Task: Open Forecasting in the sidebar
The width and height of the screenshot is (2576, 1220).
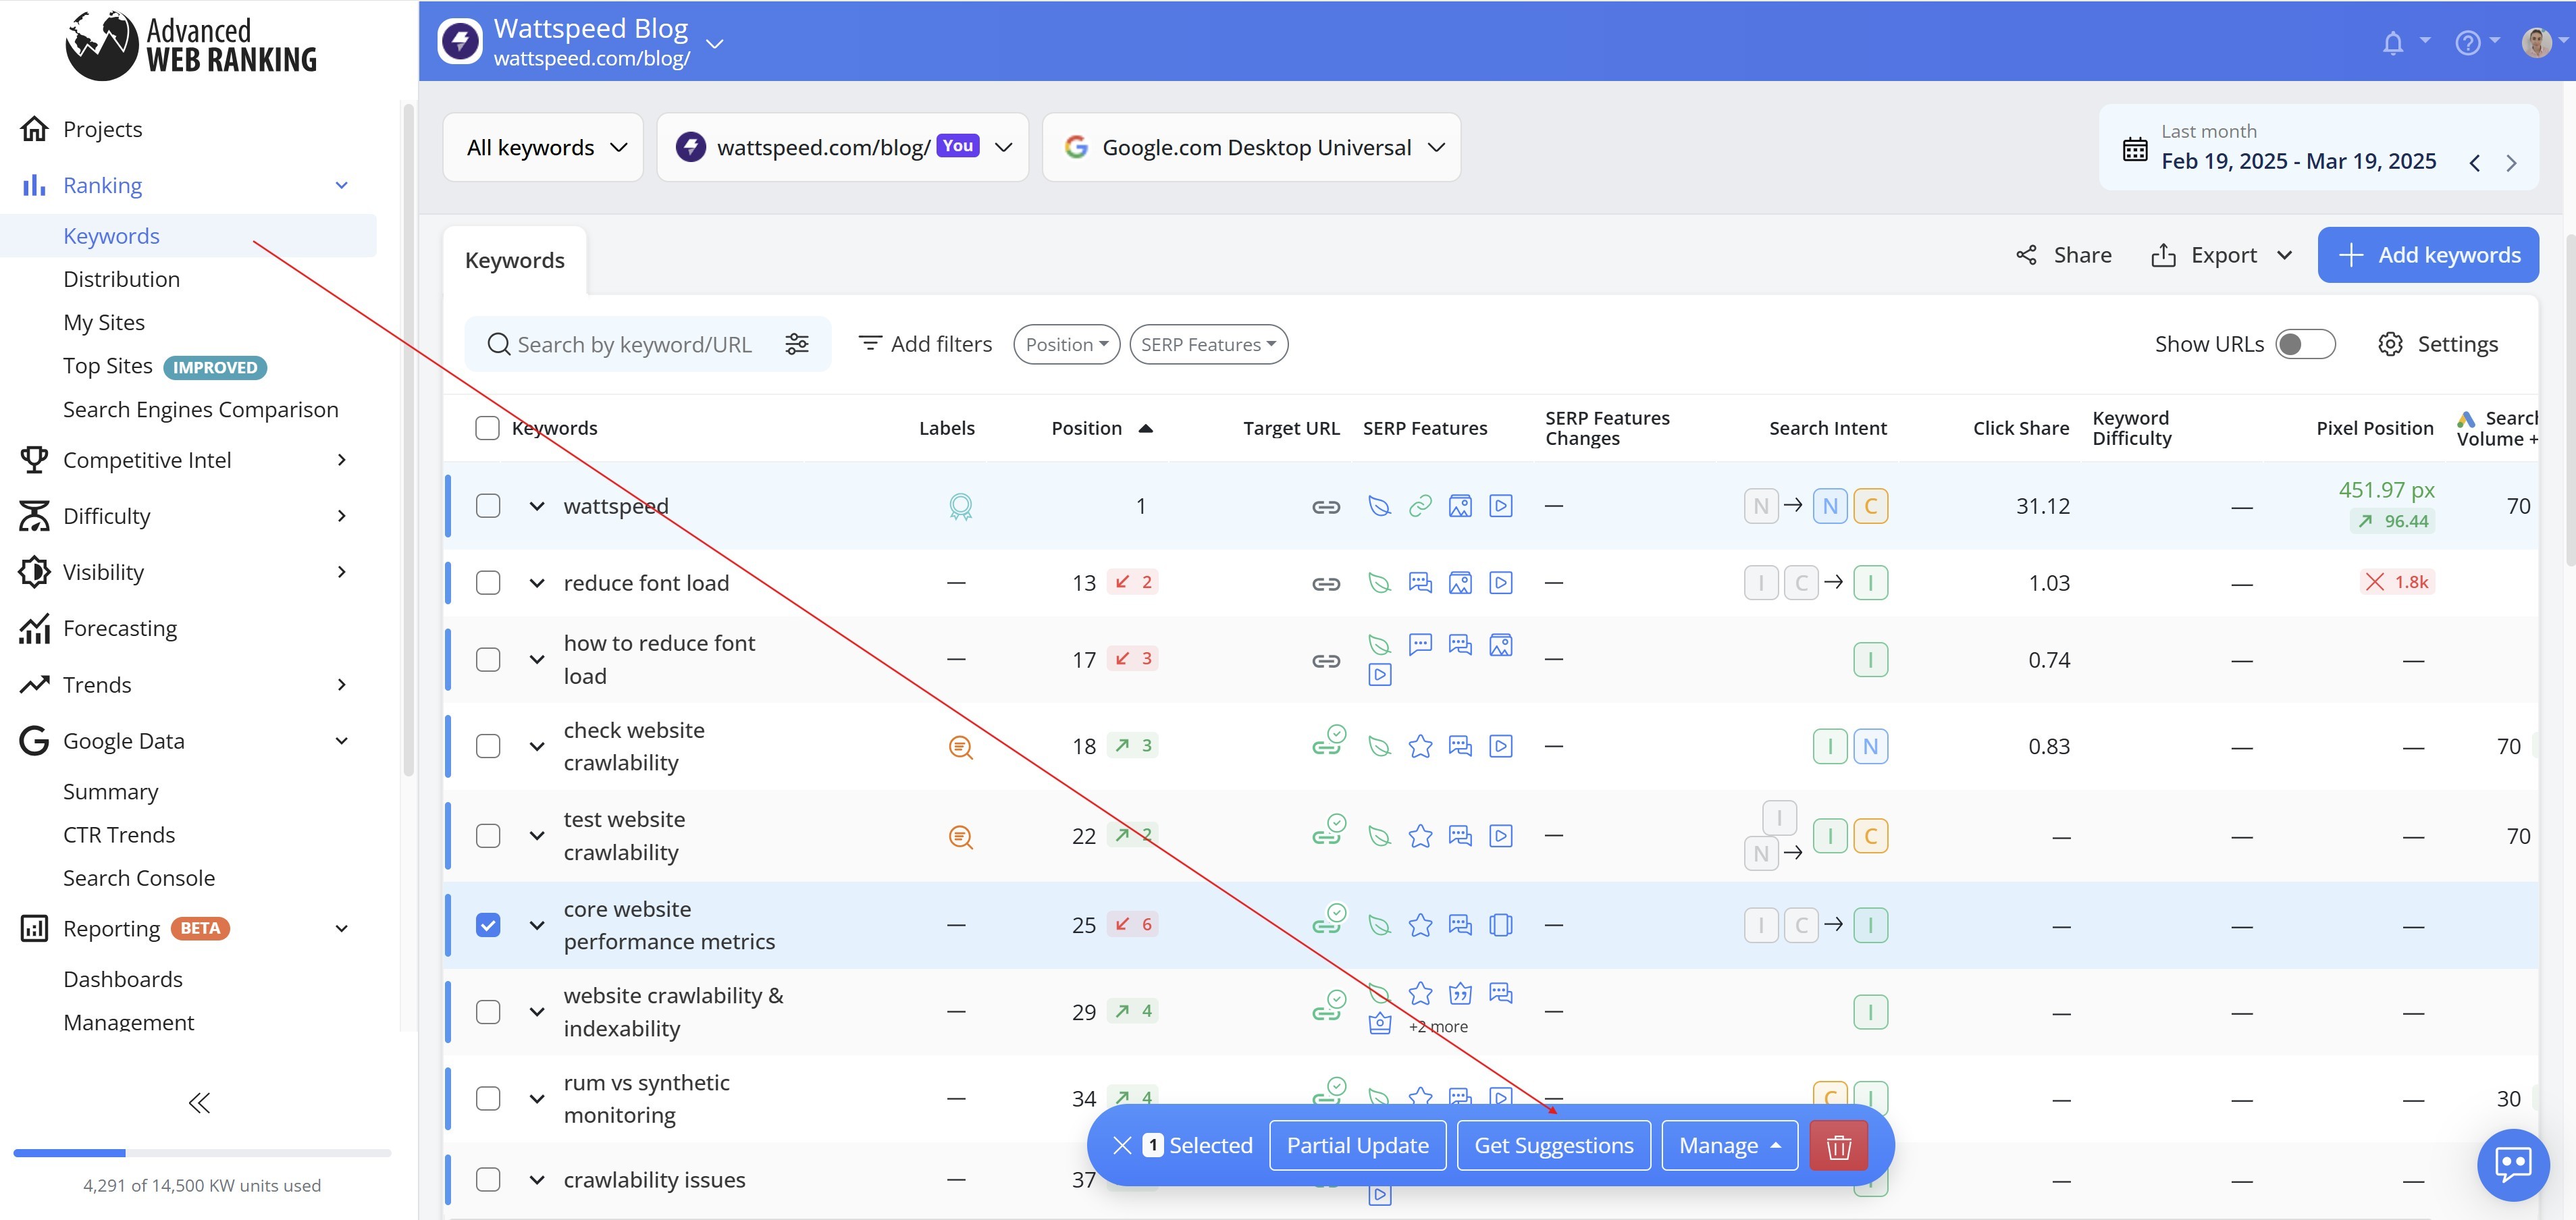Action: tap(120, 628)
